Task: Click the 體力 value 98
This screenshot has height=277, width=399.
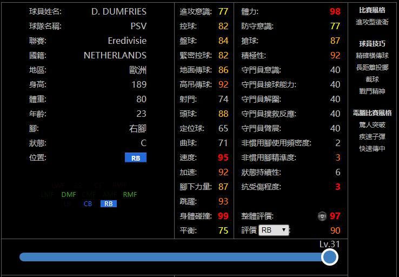Action: [335, 11]
